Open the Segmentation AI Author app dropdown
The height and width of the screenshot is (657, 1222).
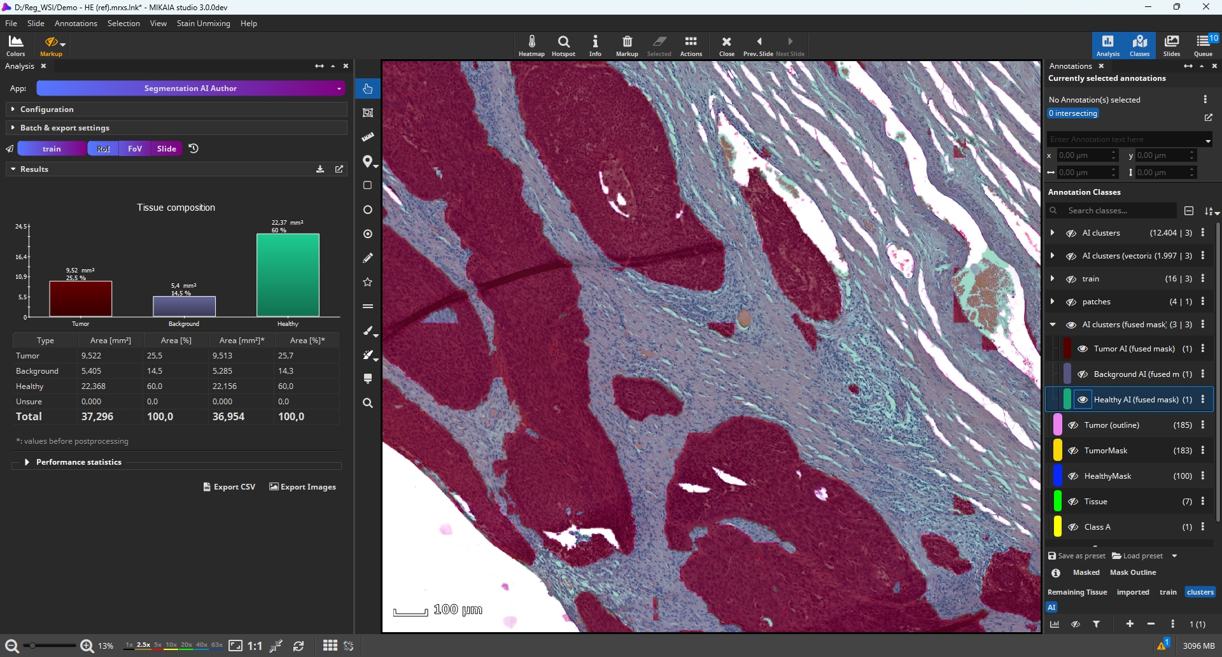click(190, 88)
